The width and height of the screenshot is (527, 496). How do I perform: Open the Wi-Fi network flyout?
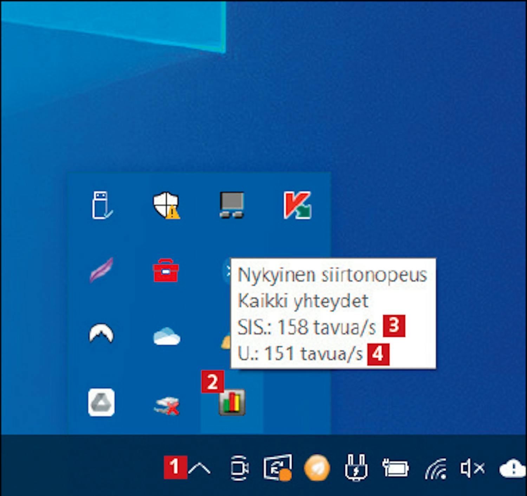(436, 469)
